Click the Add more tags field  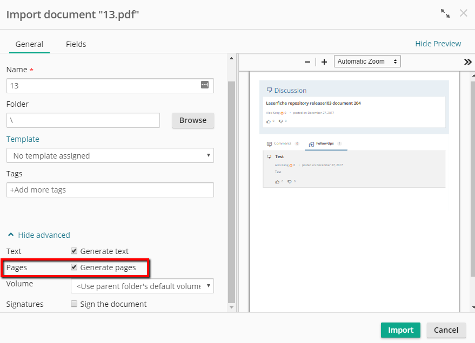(x=110, y=190)
